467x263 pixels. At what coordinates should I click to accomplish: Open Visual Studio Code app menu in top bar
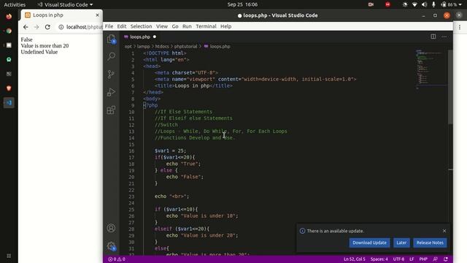coord(65,4)
